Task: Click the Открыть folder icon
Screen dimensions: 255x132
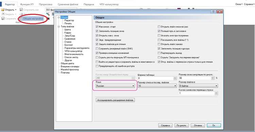Action: (3, 10)
